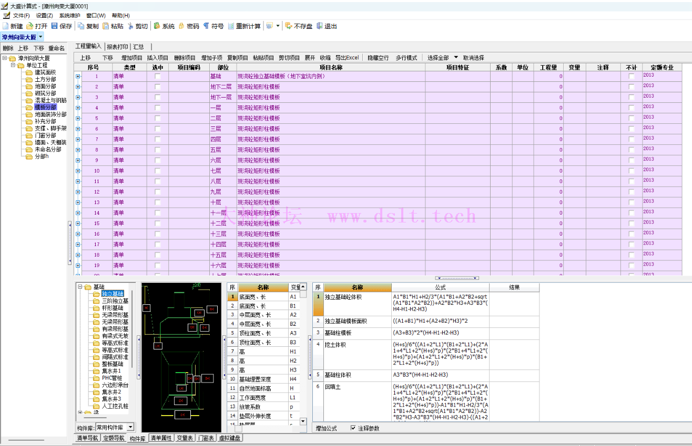Tick the 选中 checkbox in row 1
Screen dimensions: 692x446
[158, 76]
